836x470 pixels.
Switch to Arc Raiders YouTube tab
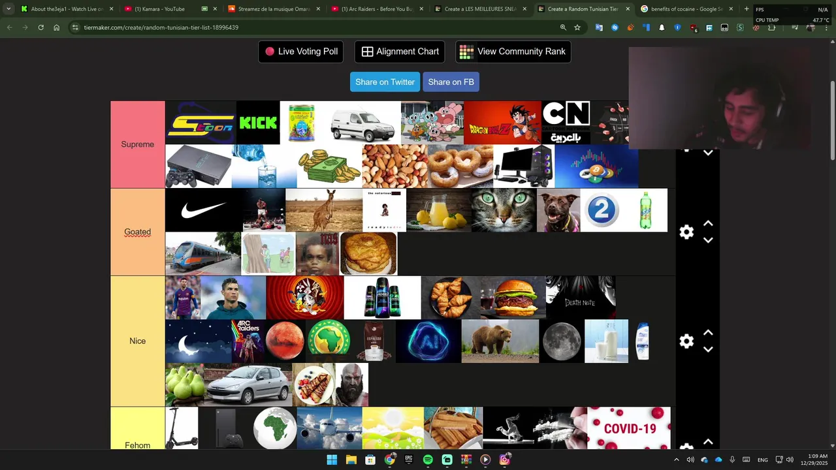tap(377, 9)
